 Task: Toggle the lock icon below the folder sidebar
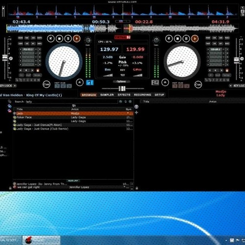pyautogui.click(x=10, y=188)
